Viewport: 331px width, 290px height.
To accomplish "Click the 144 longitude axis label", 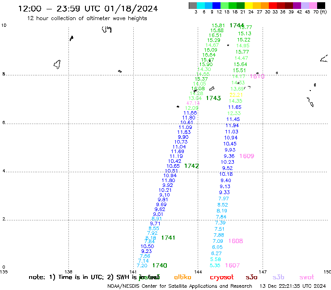I will 198,272.
